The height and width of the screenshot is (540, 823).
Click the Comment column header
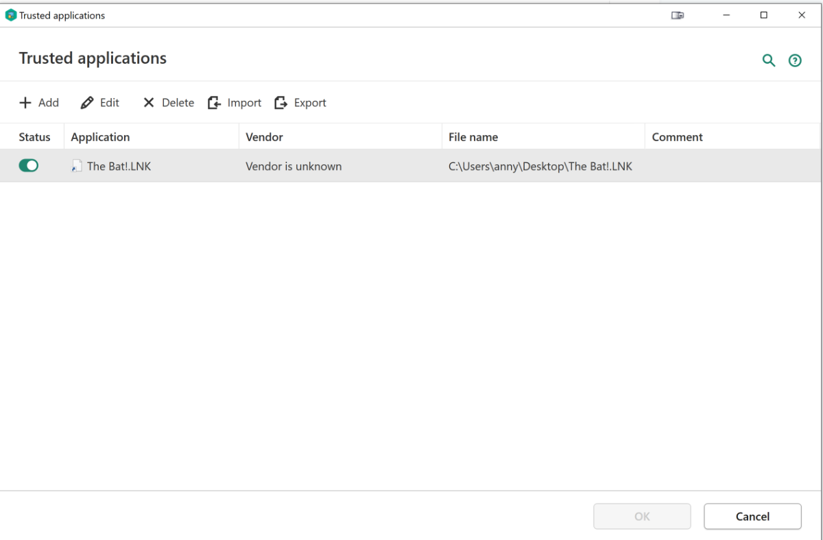point(677,137)
